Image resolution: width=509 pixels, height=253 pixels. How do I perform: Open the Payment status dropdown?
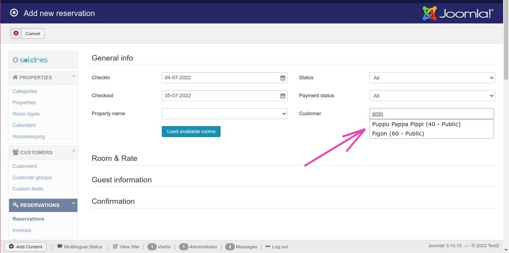point(432,96)
